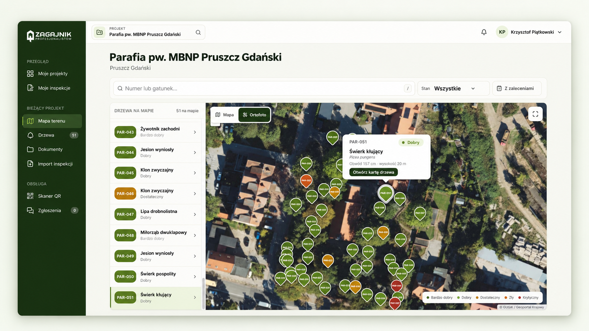589x331 pixels.
Task: Click Otwórz kartę drzewa button
Action: 373,172
